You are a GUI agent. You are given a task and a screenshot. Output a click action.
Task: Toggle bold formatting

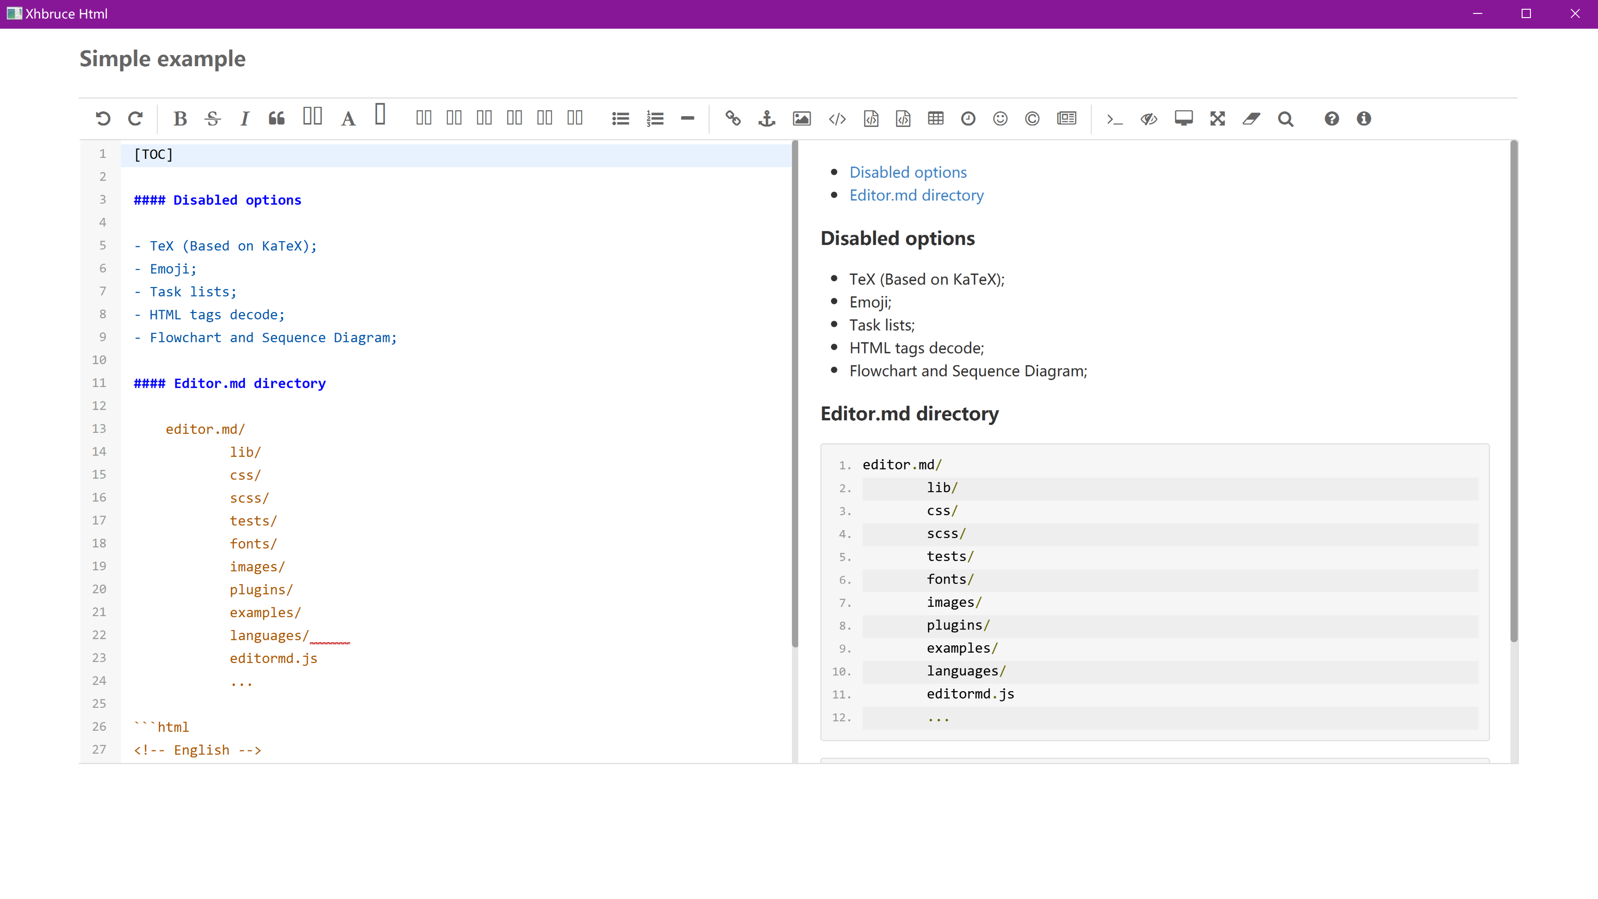coord(180,119)
